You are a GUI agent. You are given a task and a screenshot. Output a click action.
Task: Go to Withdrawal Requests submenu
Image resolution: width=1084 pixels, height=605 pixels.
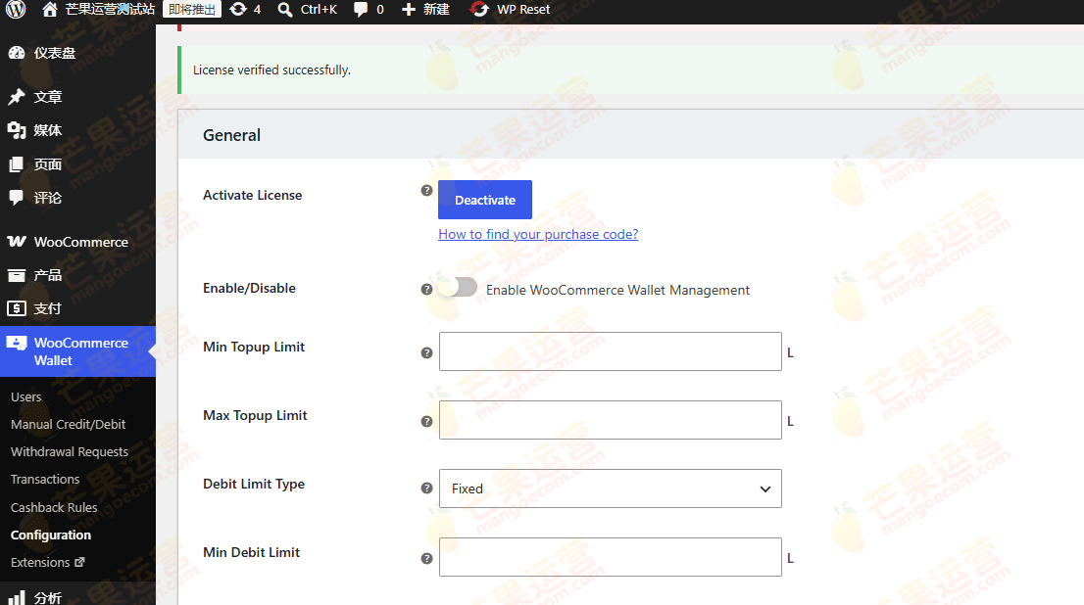tap(70, 451)
